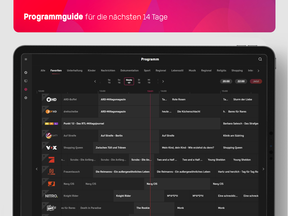Open the compass discover icon in sidebar
288x216 pixels.
pos(26,73)
